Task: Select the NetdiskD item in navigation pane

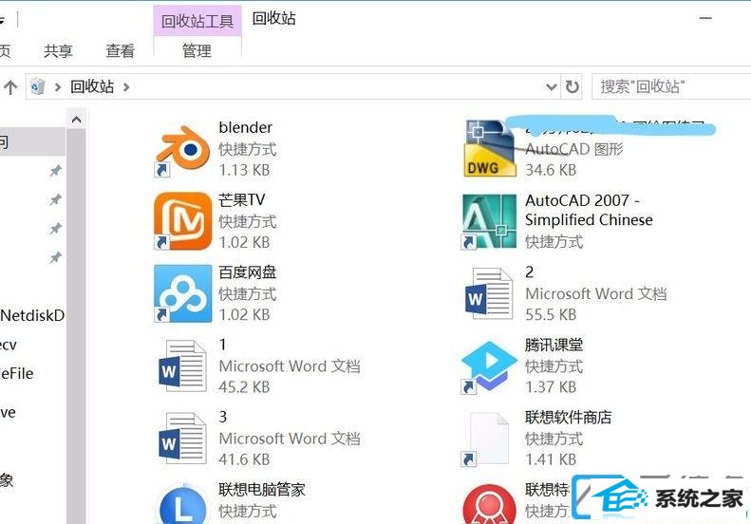Action: point(32,315)
